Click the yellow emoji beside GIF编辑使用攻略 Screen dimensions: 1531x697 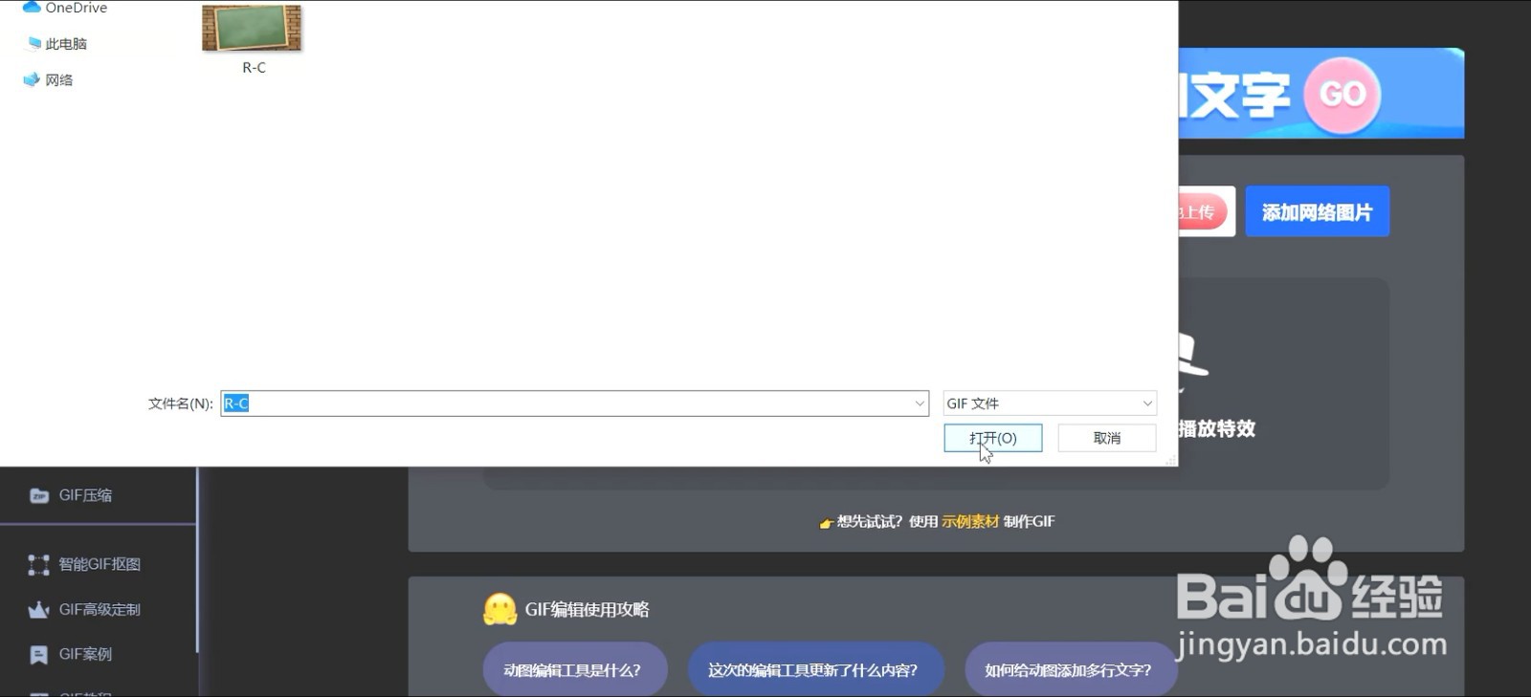[x=500, y=609]
